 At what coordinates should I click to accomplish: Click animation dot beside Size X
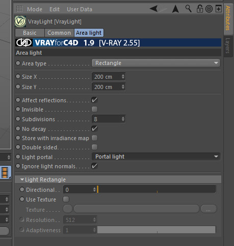(18, 76)
